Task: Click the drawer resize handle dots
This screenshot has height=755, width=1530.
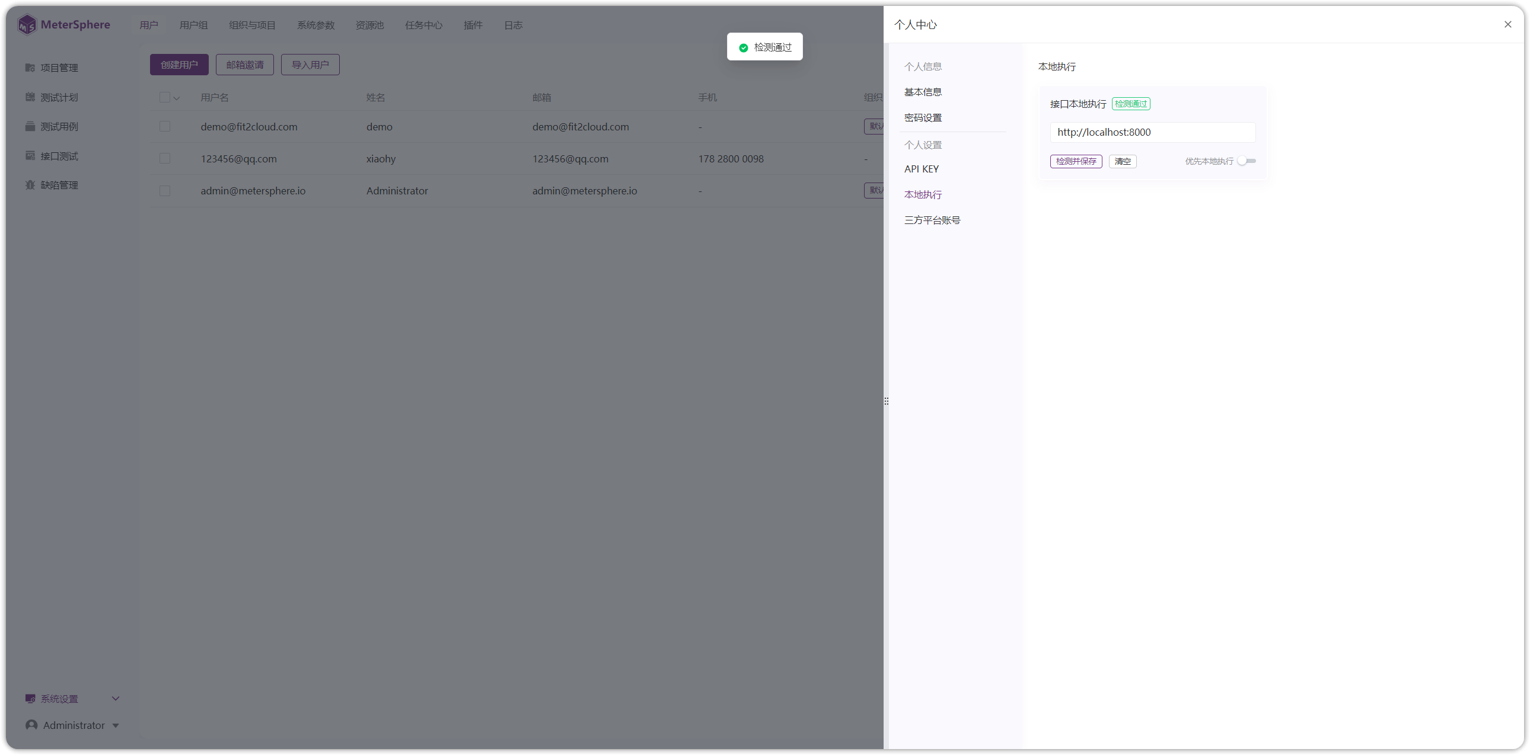Action: coord(886,401)
